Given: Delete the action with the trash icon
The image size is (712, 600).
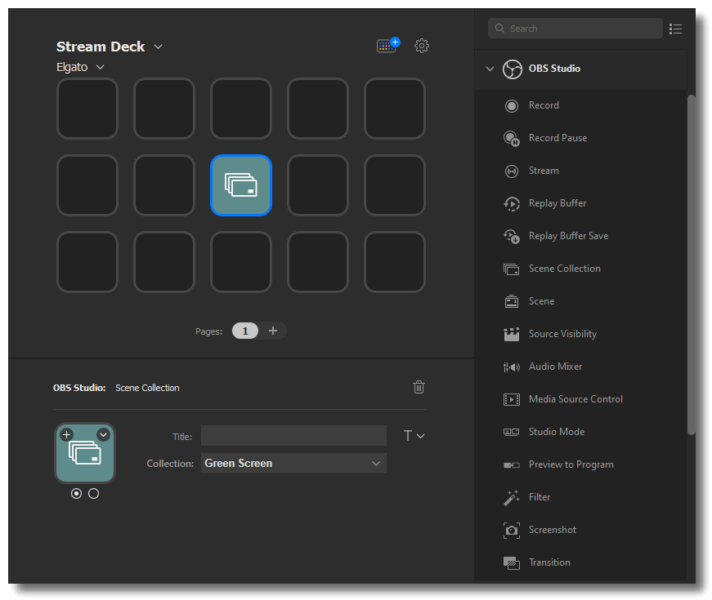Looking at the screenshot, I should click(x=419, y=387).
